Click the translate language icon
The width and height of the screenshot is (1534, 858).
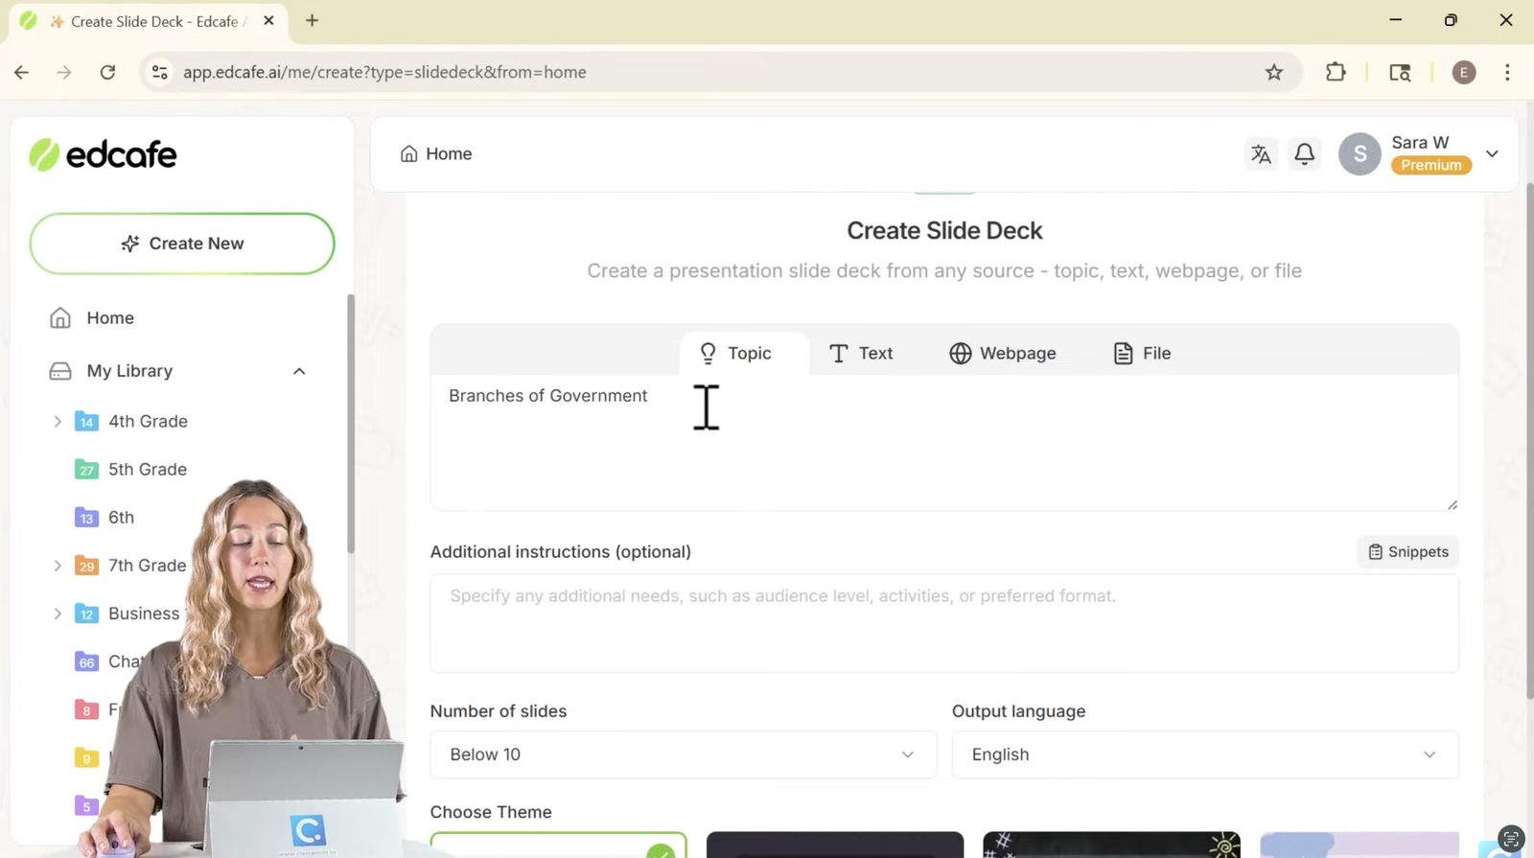click(1261, 154)
